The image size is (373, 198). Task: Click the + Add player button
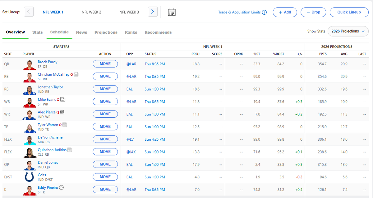(285, 12)
